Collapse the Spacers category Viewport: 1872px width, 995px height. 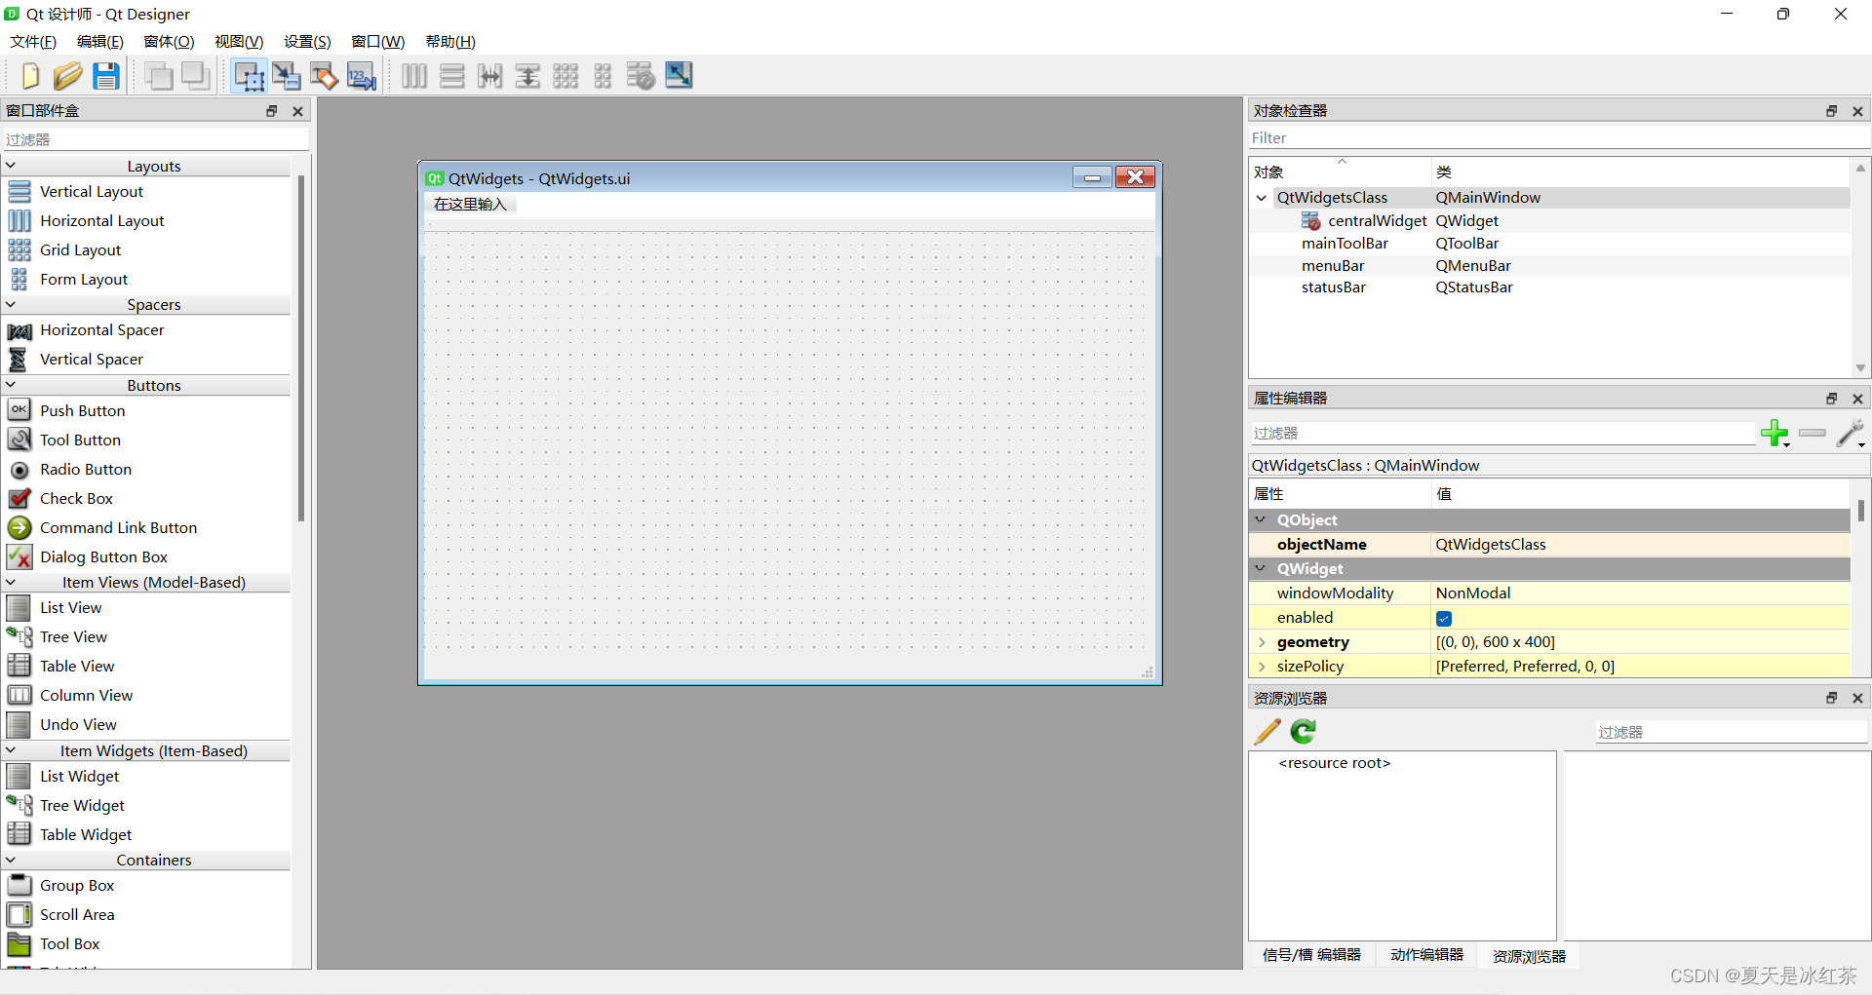coord(11,304)
